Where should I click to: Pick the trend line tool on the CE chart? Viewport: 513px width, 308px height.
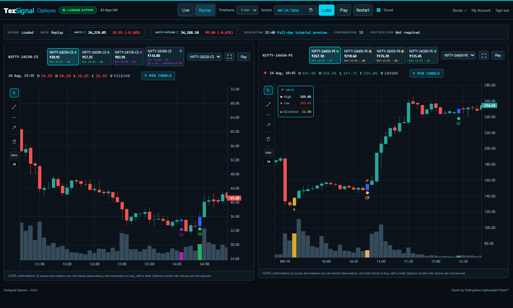click(14, 107)
